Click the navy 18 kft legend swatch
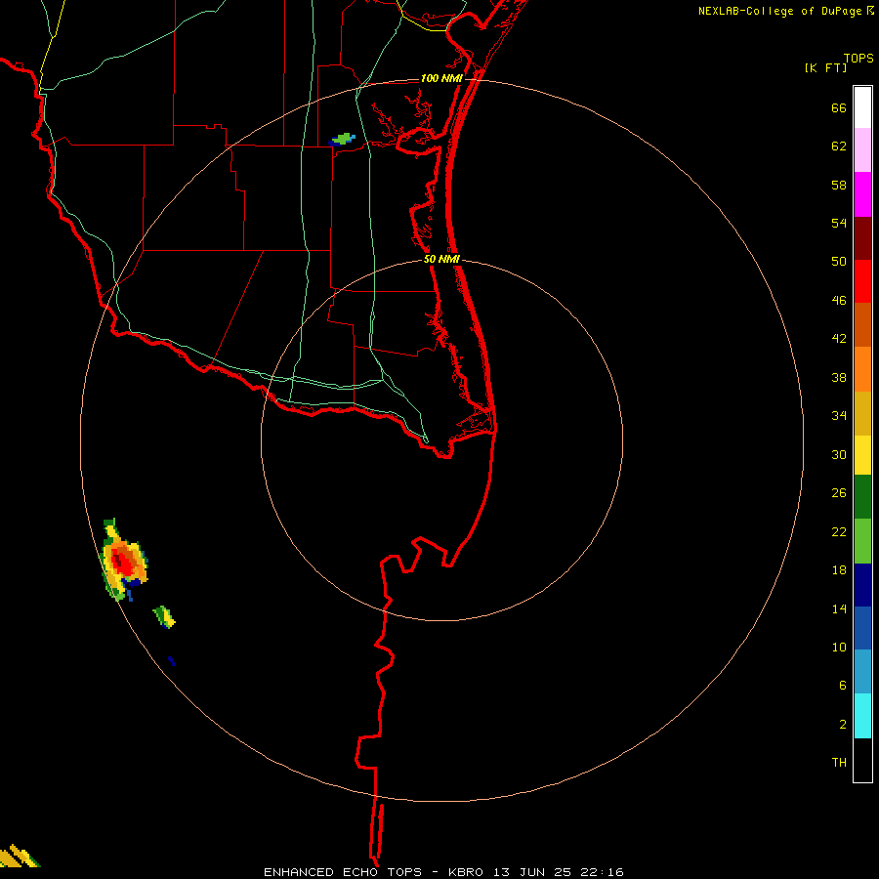Screen dimensions: 879x879 click(862, 585)
